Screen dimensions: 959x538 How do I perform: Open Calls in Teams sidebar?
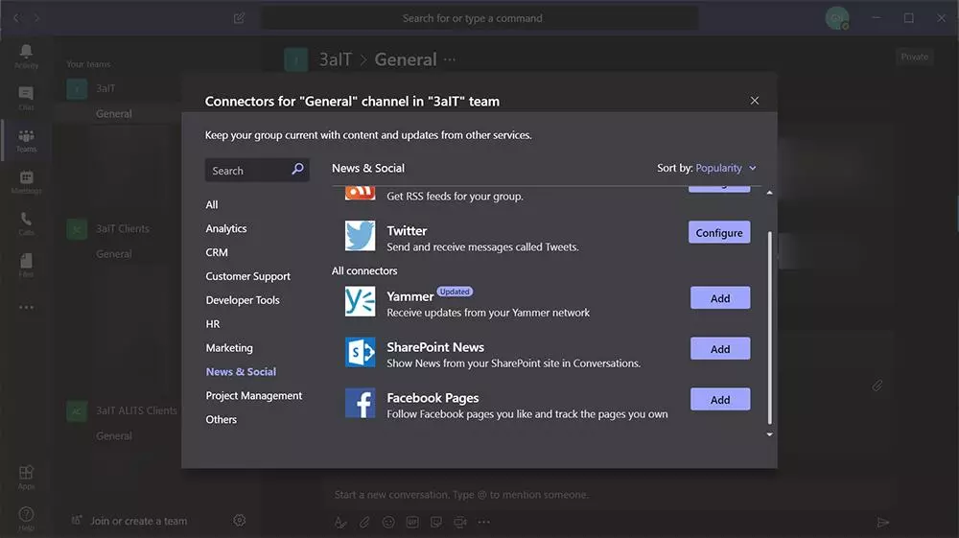[26, 223]
